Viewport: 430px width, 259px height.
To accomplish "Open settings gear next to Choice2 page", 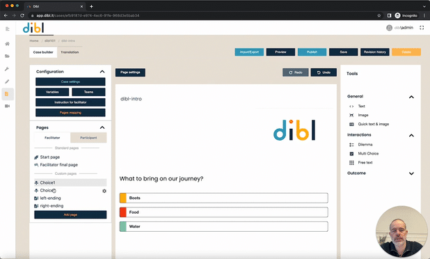I will 104,191.
